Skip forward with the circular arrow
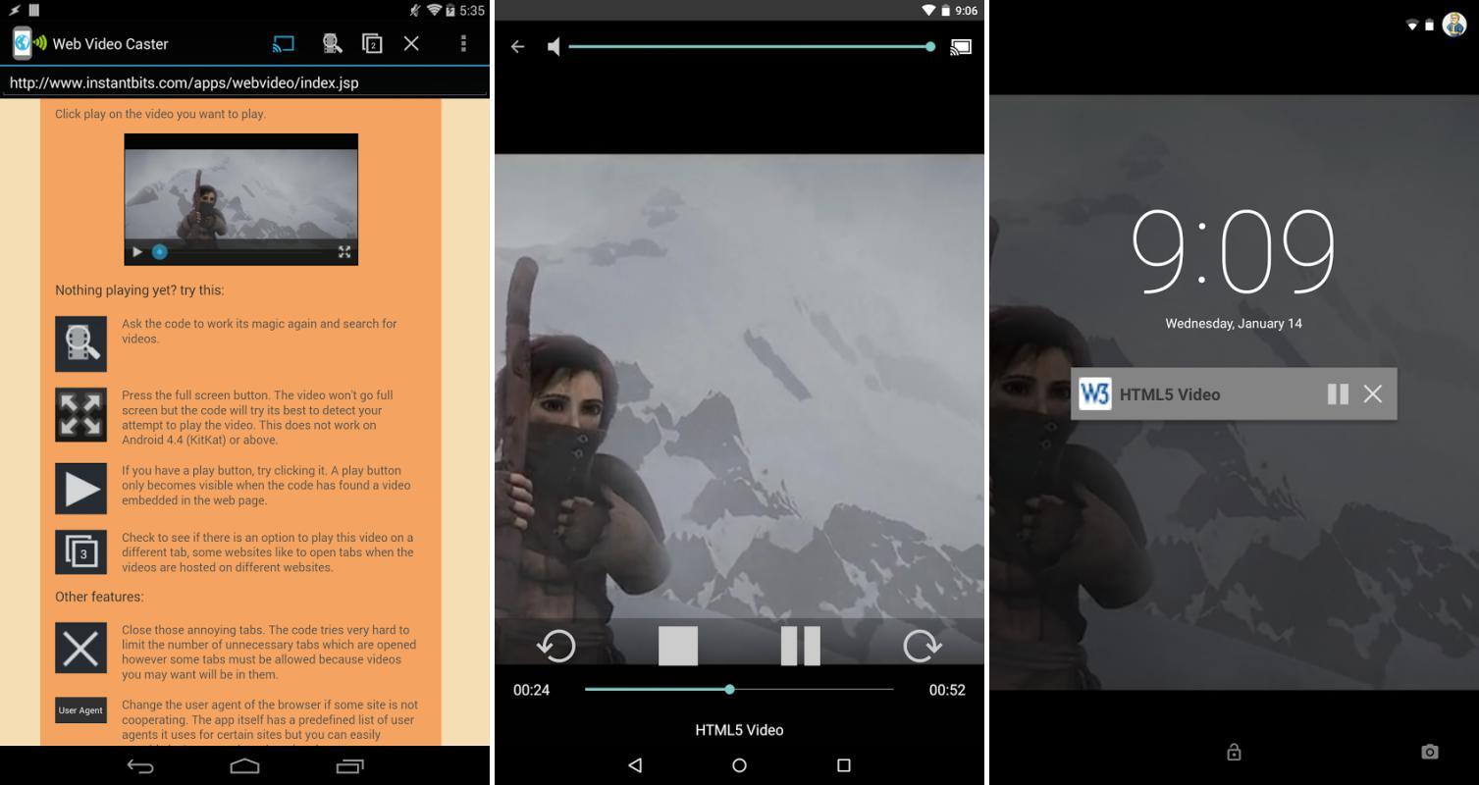This screenshot has height=785, width=1479. [922, 646]
